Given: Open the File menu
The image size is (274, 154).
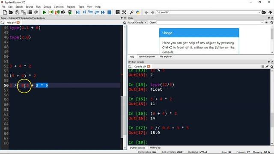Looking at the screenshot, I should click(x=3, y=7).
